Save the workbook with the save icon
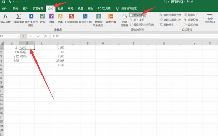 point(3,2)
